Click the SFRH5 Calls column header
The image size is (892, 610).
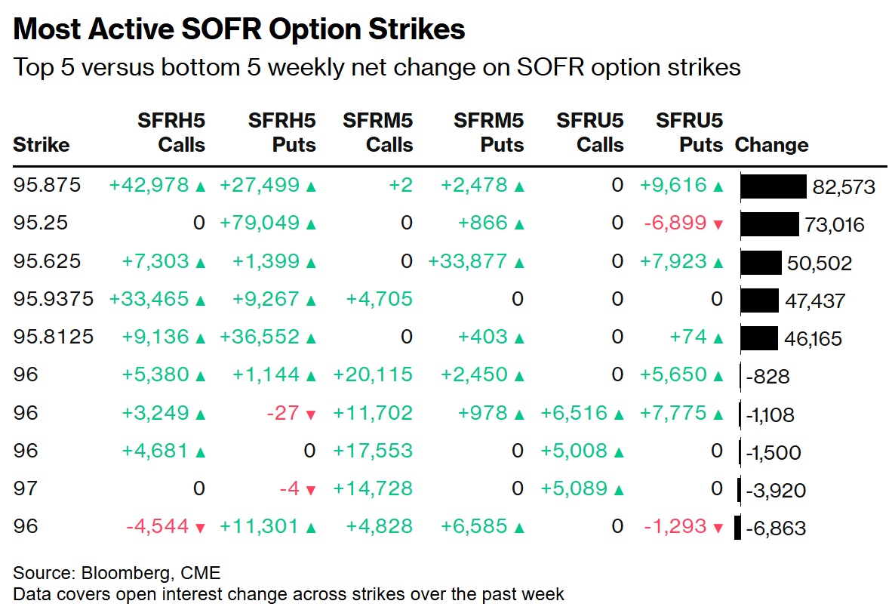click(171, 132)
